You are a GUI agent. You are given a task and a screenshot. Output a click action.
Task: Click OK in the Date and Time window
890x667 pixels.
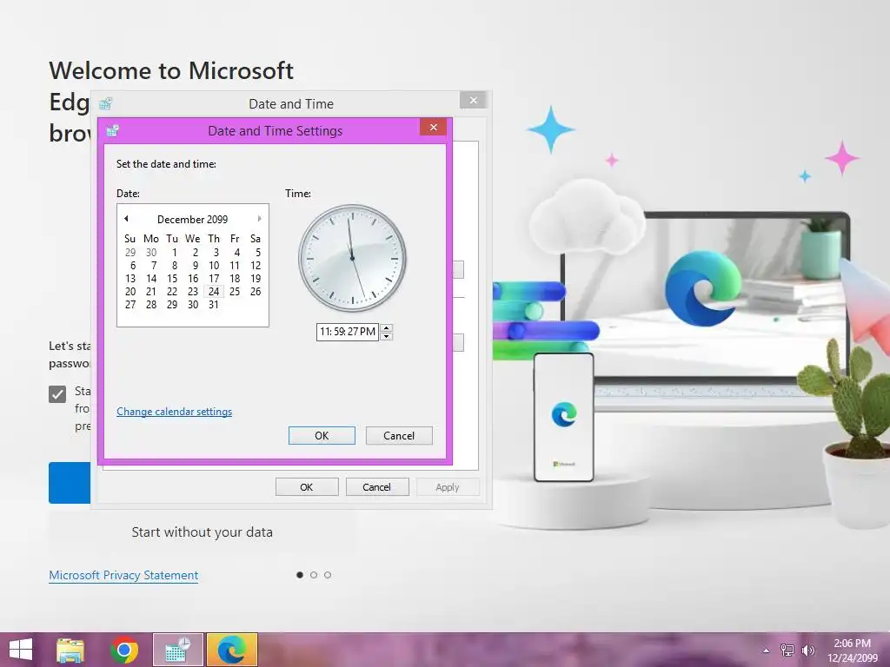tap(307, 487)
